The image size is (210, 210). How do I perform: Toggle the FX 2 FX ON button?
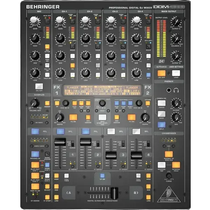(x=132, y=117)
